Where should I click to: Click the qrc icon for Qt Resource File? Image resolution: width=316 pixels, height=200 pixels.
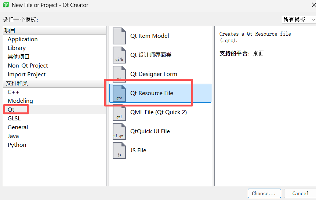(x=119, y=93)
